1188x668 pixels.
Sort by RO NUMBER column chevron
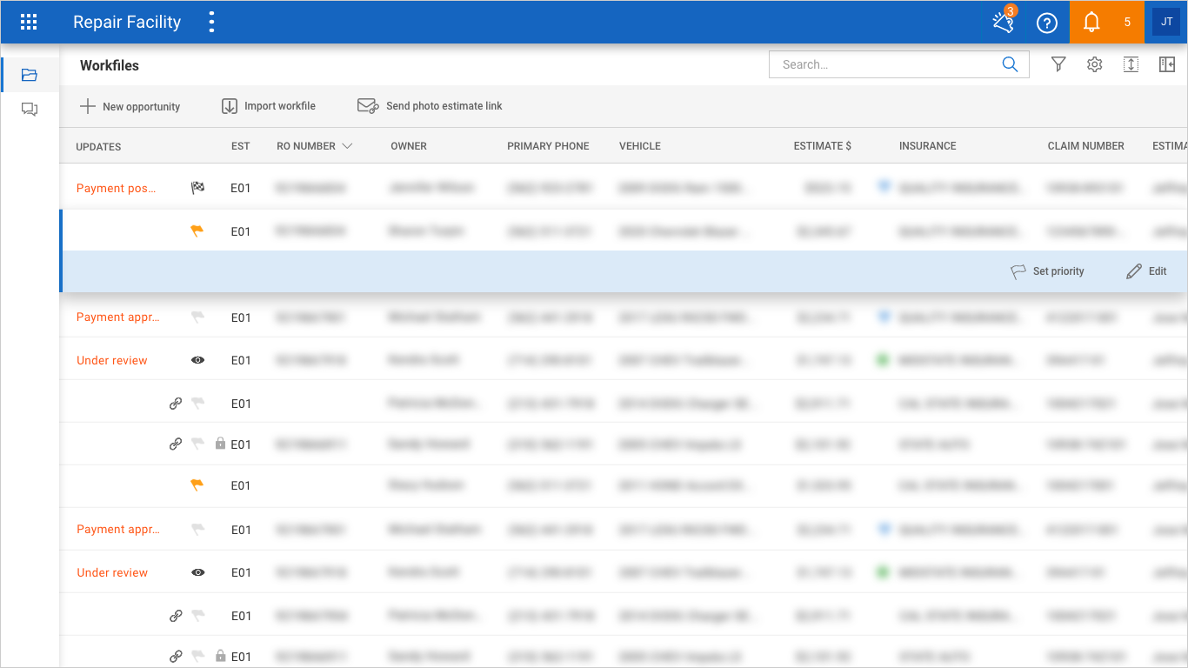[348, 146]
